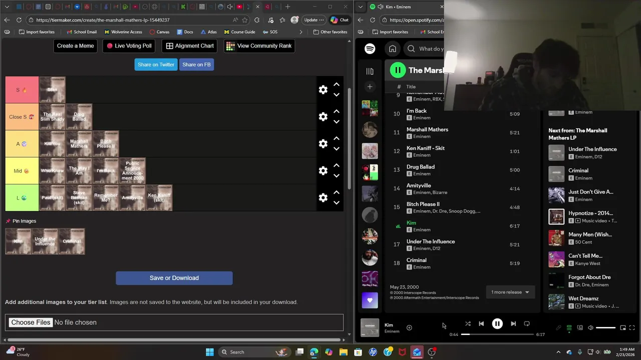Open connect to a device icon
641x360 pixels.
point(580,328)
